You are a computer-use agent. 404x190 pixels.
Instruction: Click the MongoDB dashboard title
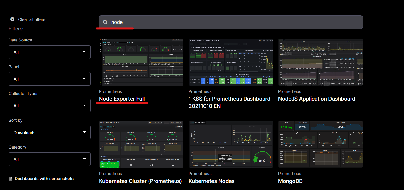pos(290,181)
